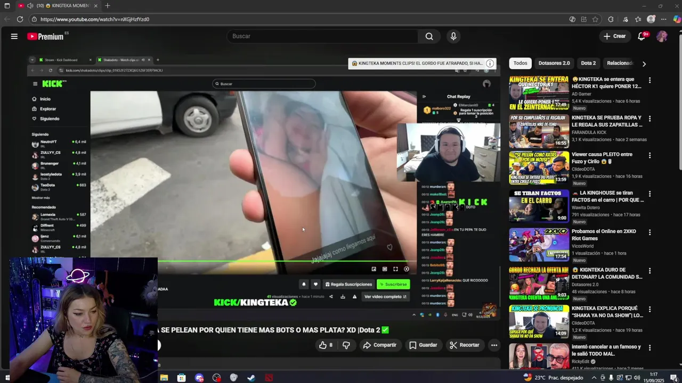Dislike the video with thumbs down
Screen dimensions: 682x383
point(346,345)
